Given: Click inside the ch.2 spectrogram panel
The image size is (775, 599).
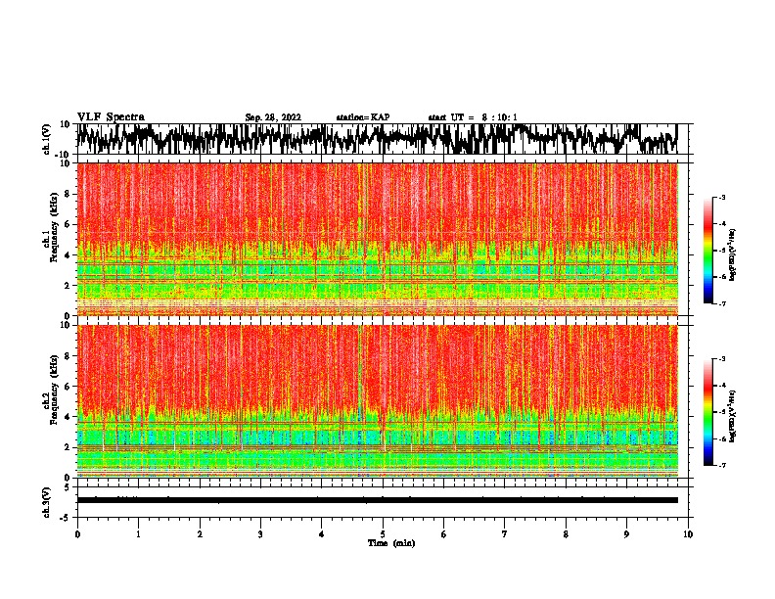Looking at the screenshot, I should [x=378, y=401].
